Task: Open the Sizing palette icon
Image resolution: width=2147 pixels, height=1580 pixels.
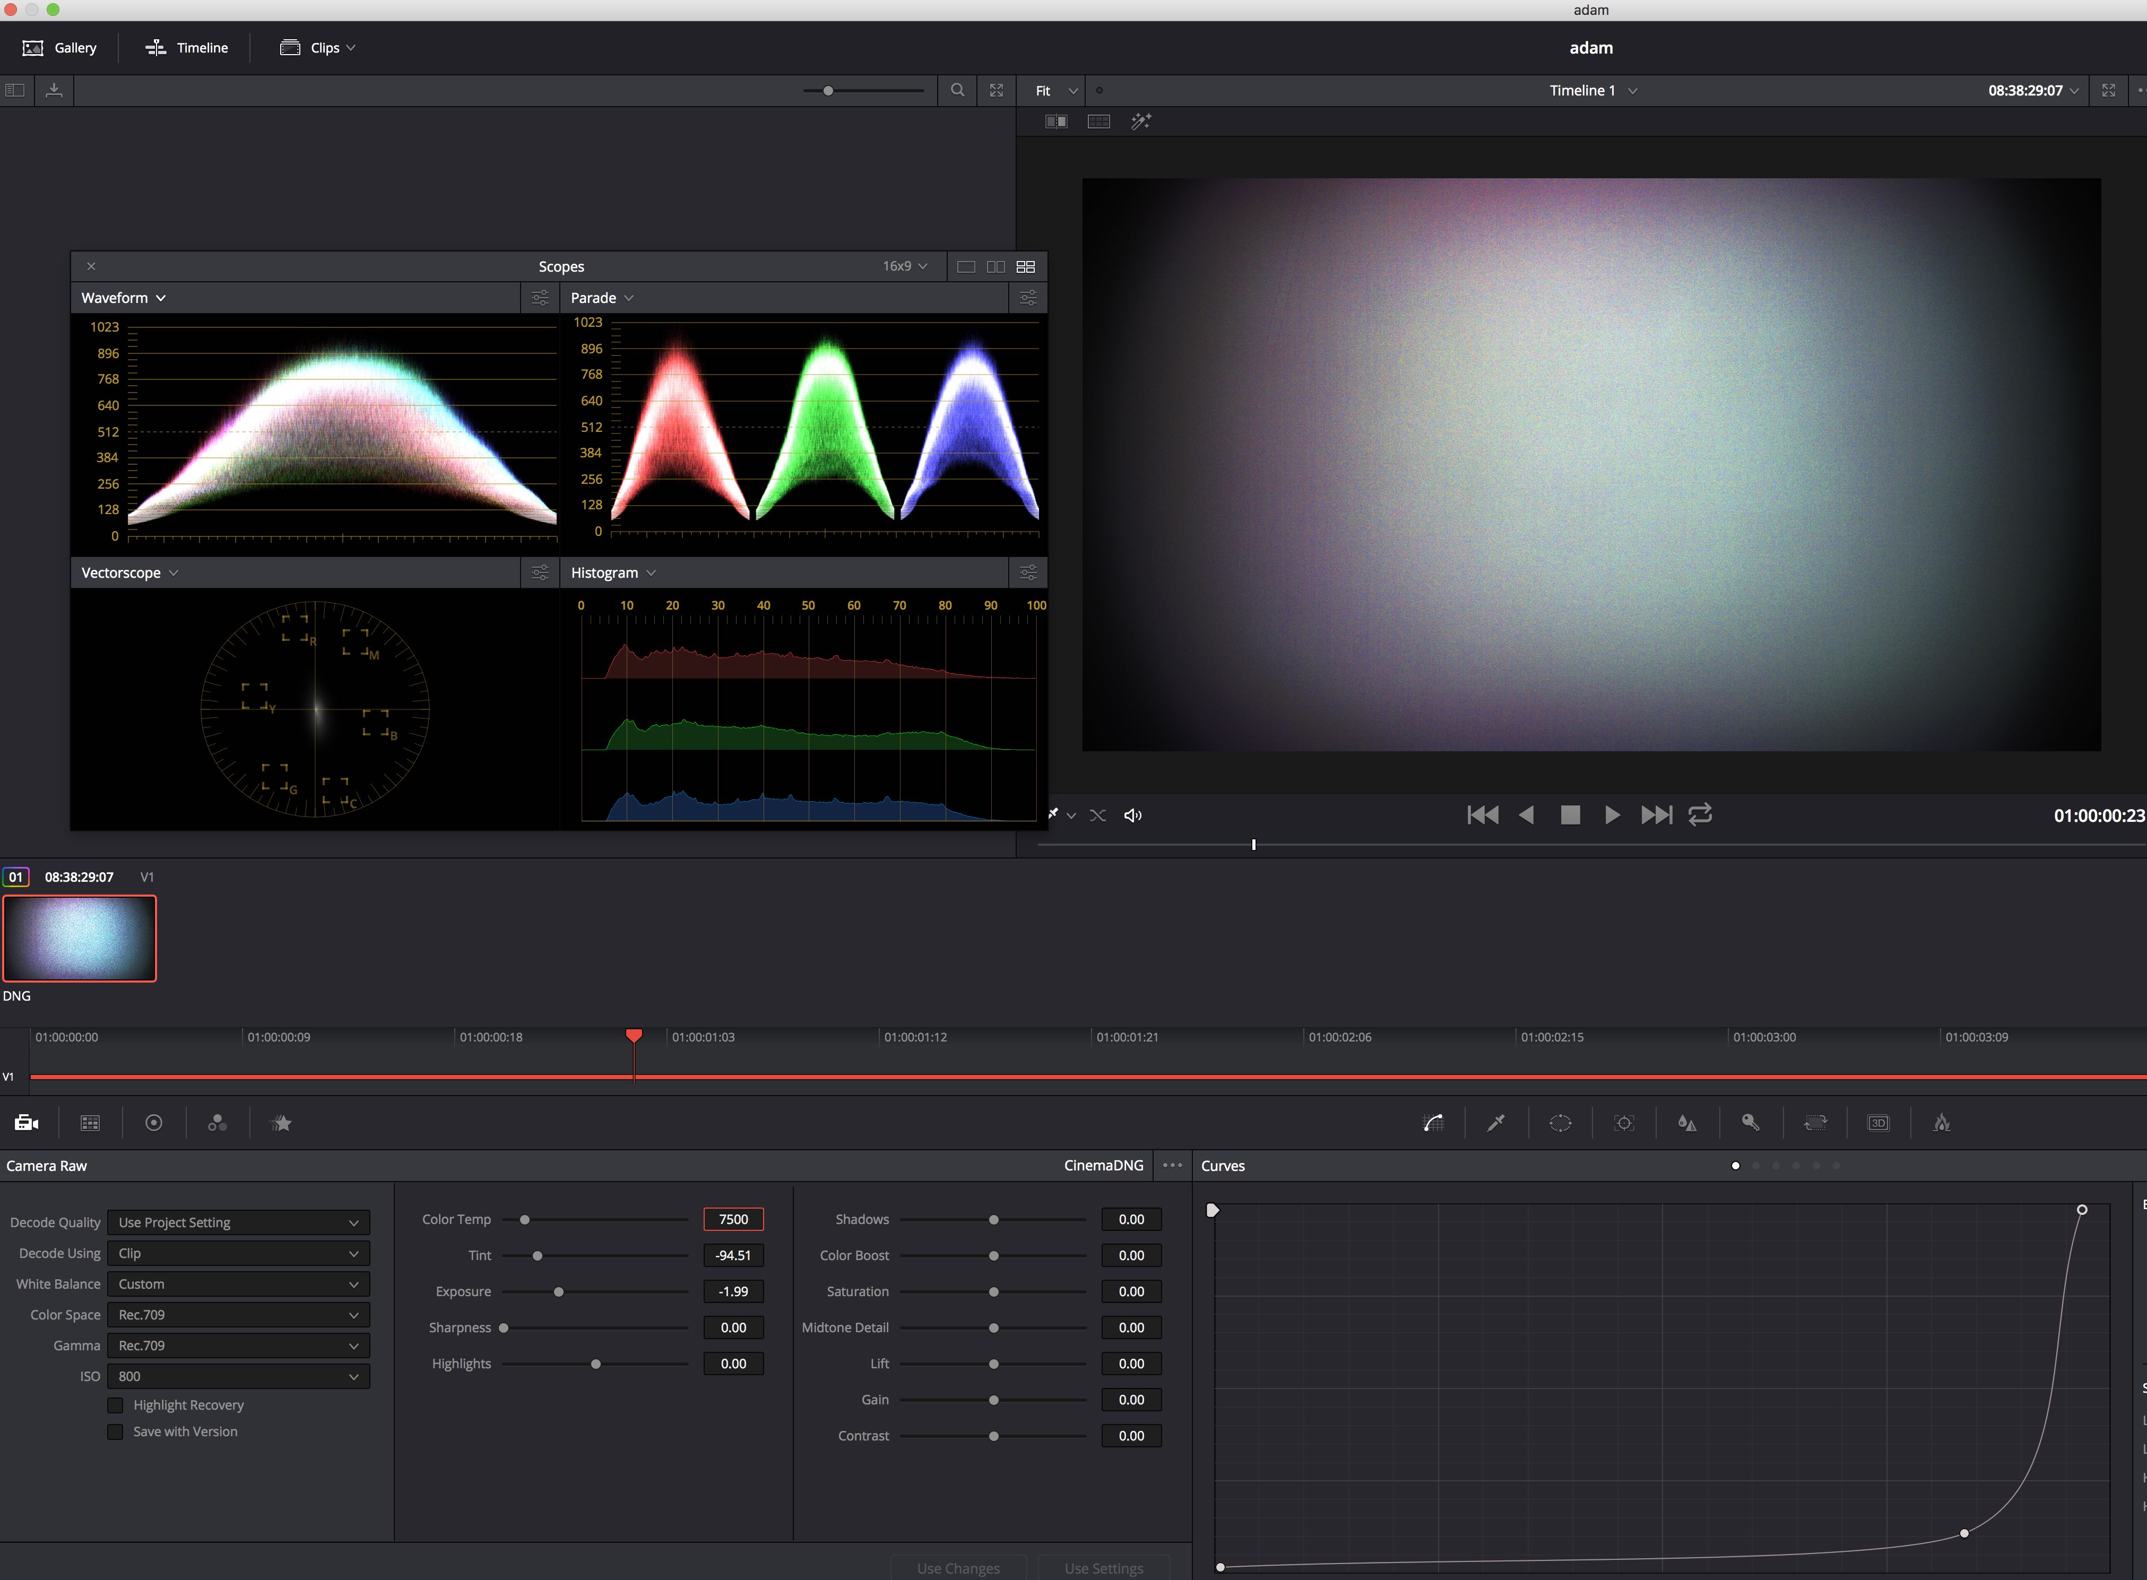Action: (x=1814, y=1123)
